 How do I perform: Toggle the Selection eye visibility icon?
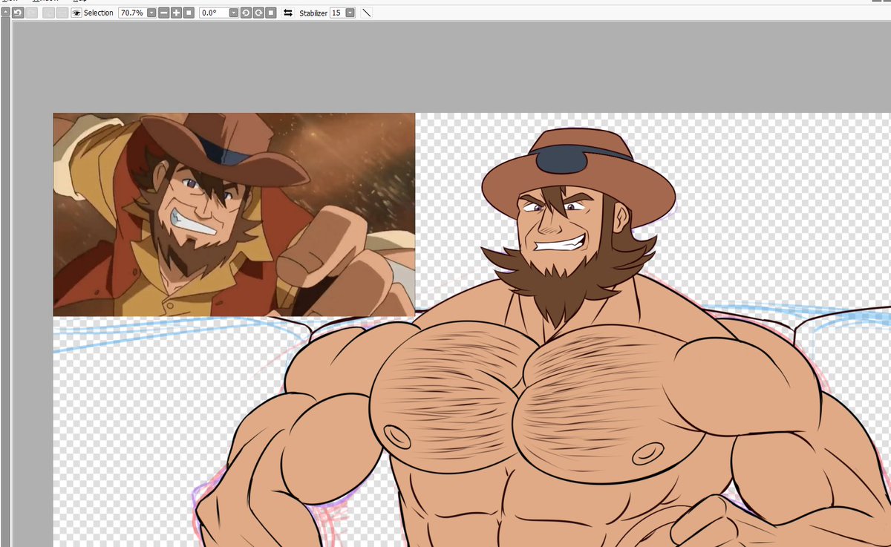[x=76, y=13]
